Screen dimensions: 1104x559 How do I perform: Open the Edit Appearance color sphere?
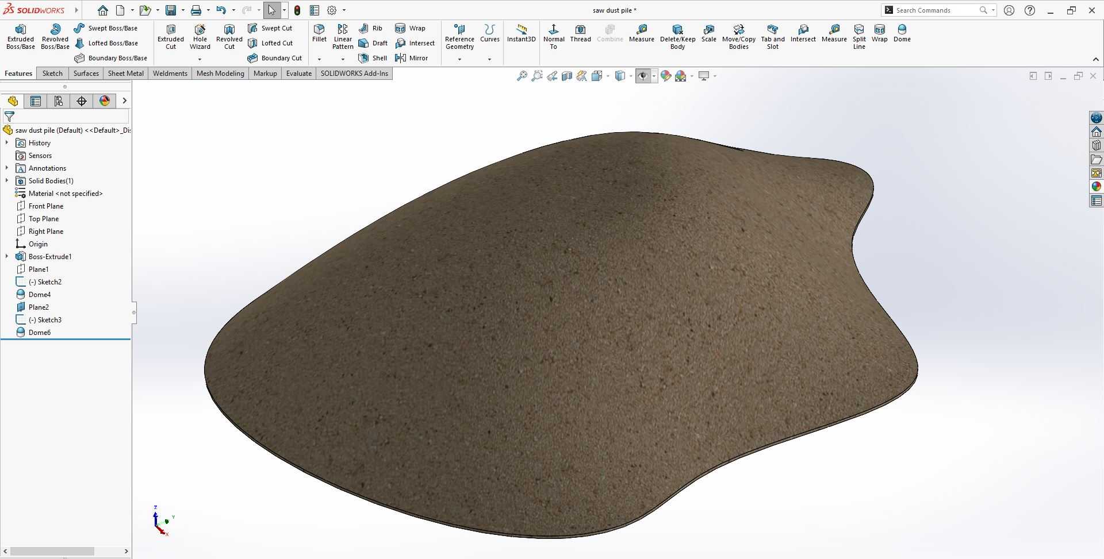pyautogui.click(x=666, y=76)
